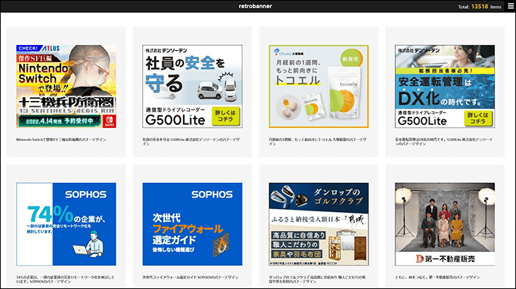The width and height of the screenshot is (516, 289).
Task: Open the ダンロップのゴルフクラブ banner
Action: click(x=318, y=224)
